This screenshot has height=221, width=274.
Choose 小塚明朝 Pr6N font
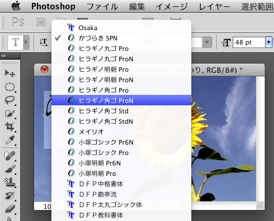pyautogui.click(x=121, y=163)
